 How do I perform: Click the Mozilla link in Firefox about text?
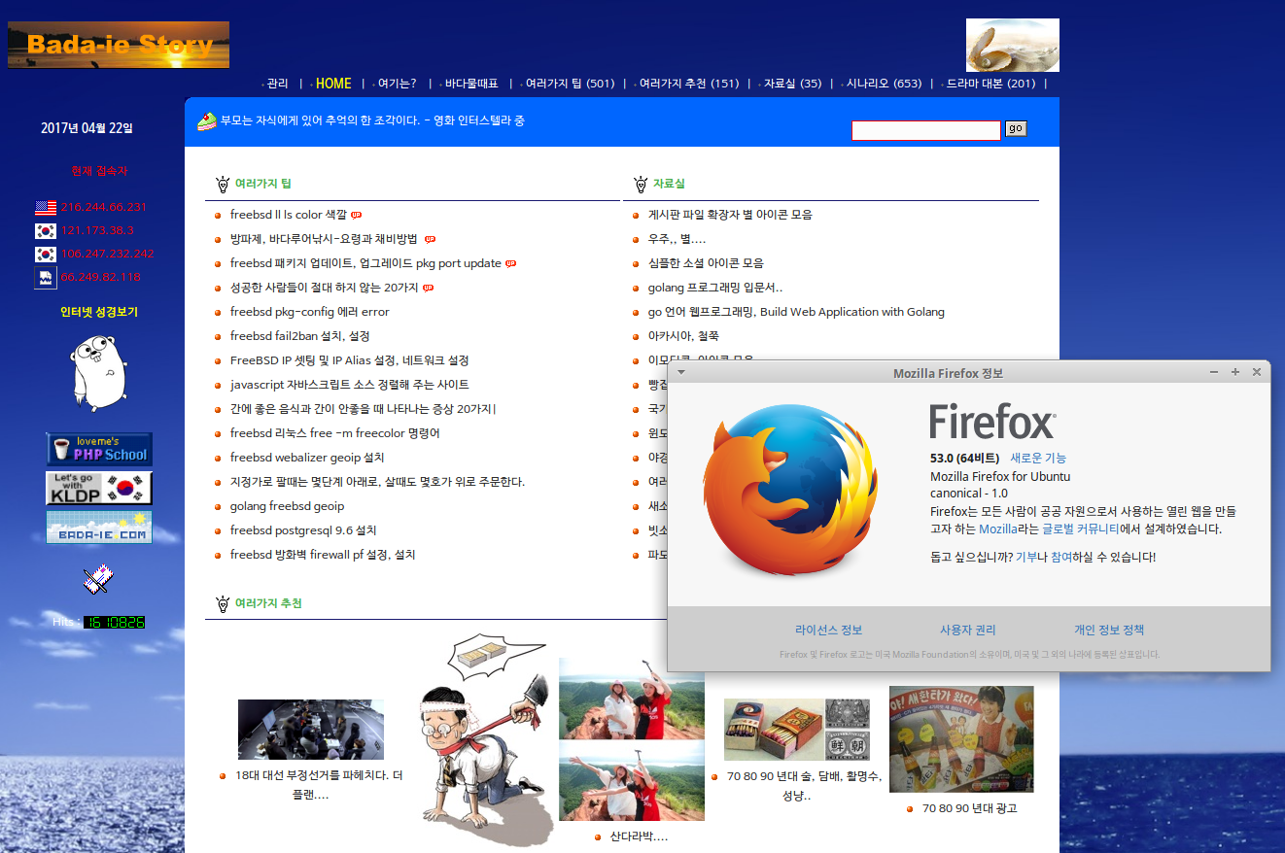tap(997, 529)
